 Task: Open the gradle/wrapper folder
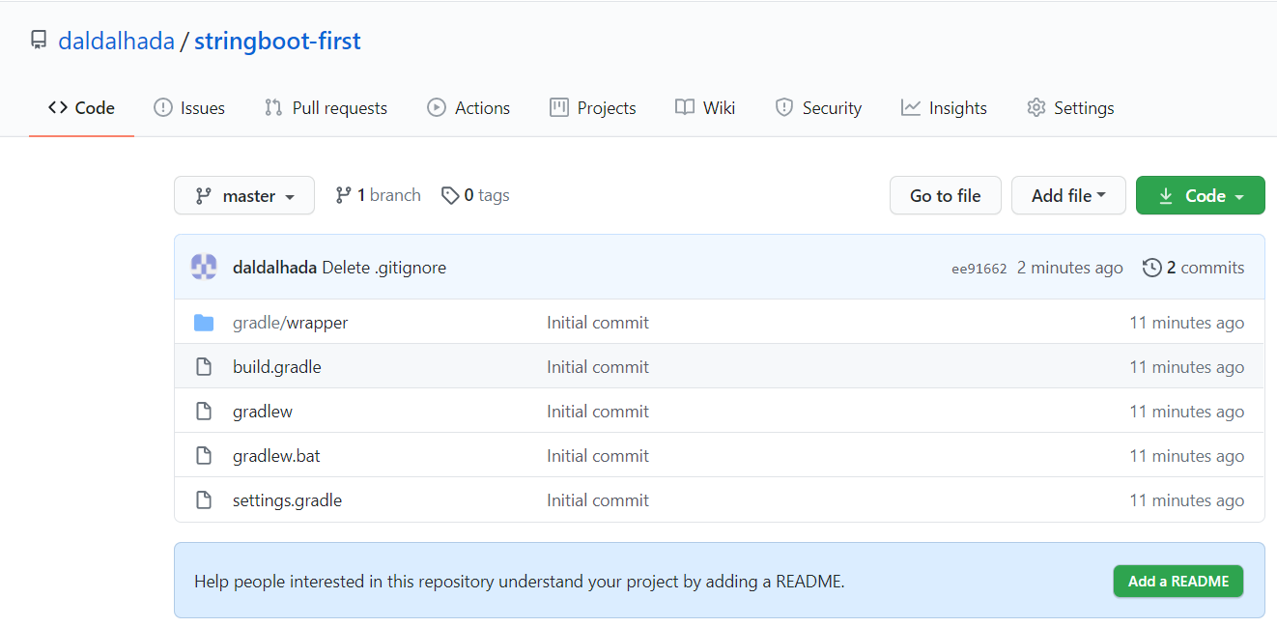291,323
